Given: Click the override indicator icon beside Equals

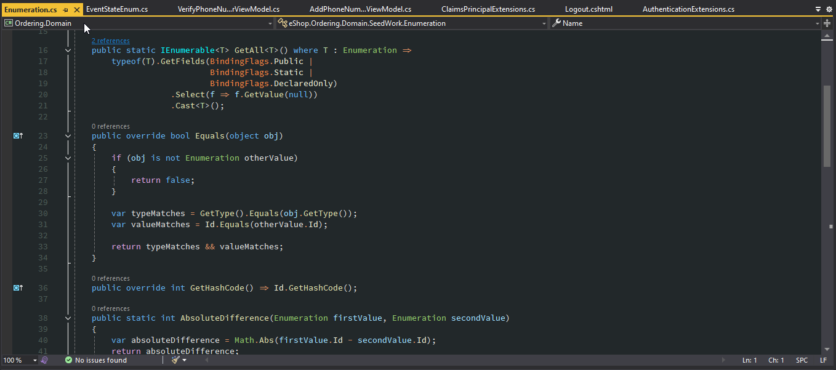Looking at the screenshot, I should 18,135.
